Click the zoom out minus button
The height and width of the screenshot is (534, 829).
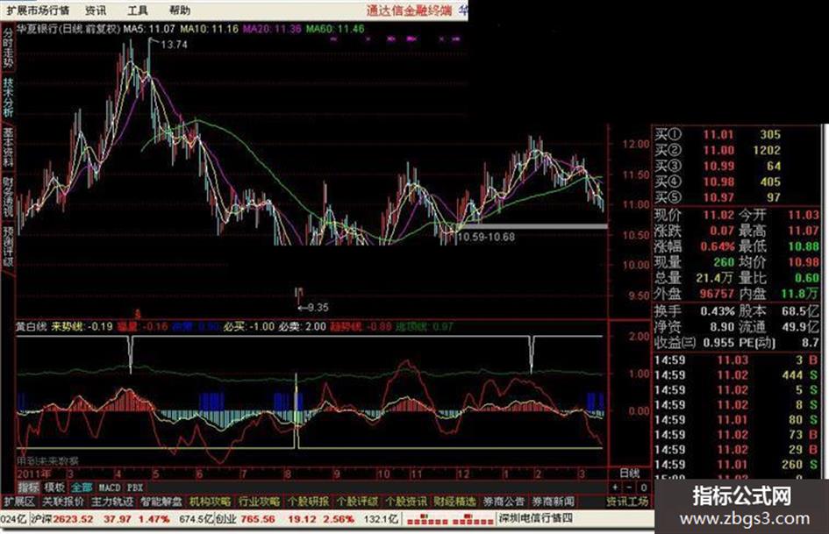coord(629,487)
